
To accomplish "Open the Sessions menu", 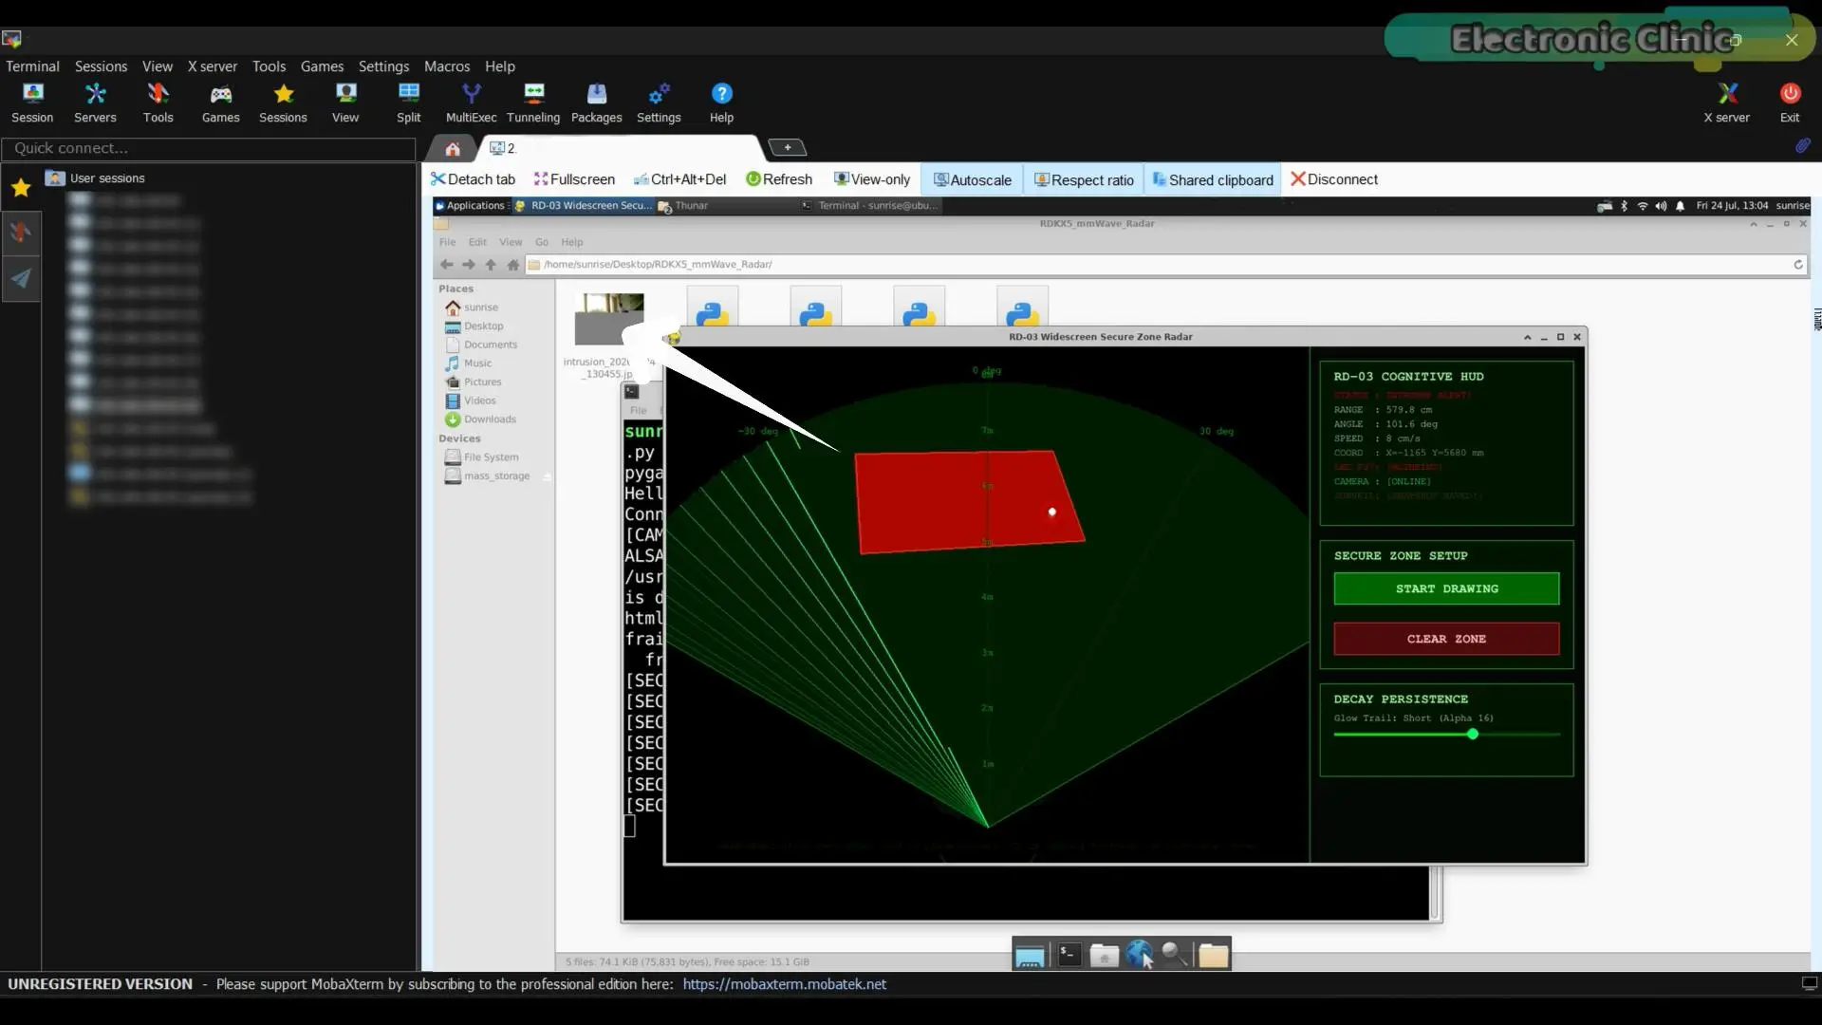I will 101,66.
